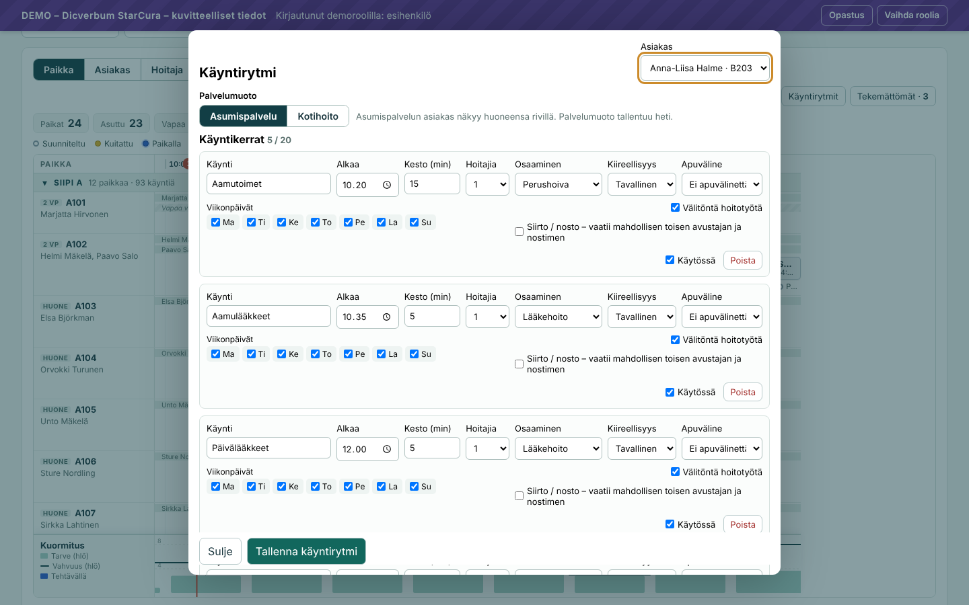
Task: Click the Kesto field of Aamutoimet
Action: pos(432,184)
